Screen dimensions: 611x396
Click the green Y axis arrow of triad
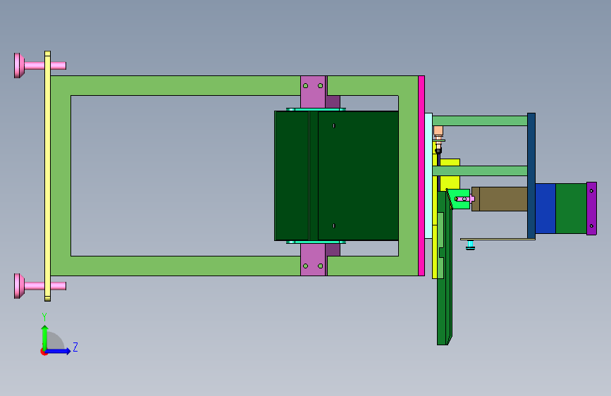coord(45,337)
